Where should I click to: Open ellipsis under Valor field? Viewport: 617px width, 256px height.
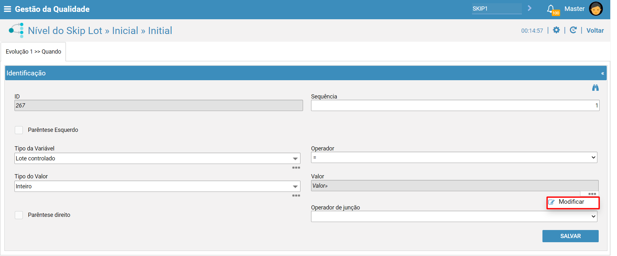coord(592,194)
